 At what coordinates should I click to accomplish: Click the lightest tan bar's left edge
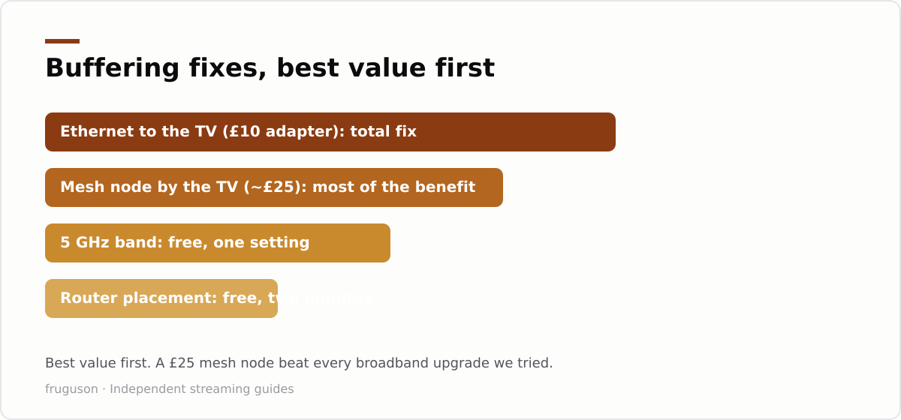pos(48,298)
